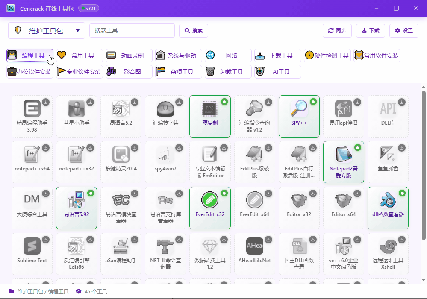Screen dimensions: 427x299
Task: Click the v7.11 version badge
Action: click(x=88, y=9)
